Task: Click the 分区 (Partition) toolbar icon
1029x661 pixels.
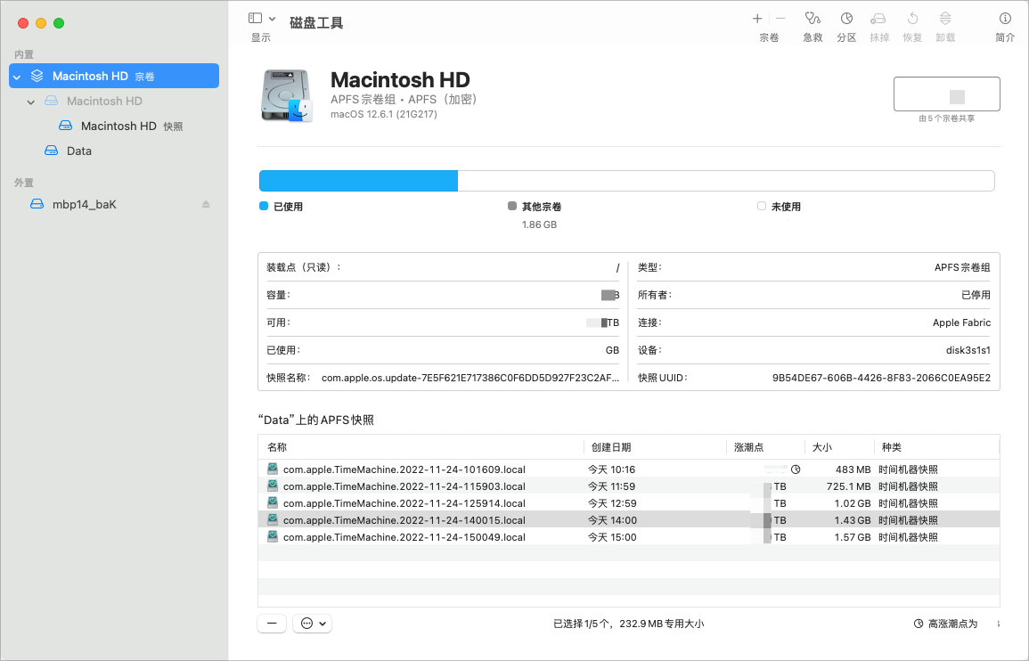Action: click(846, 19)
